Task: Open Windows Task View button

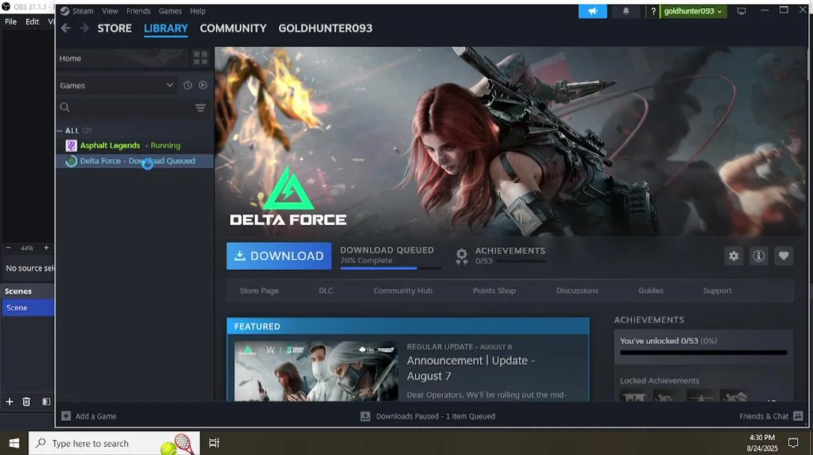Action: [214, 443]
